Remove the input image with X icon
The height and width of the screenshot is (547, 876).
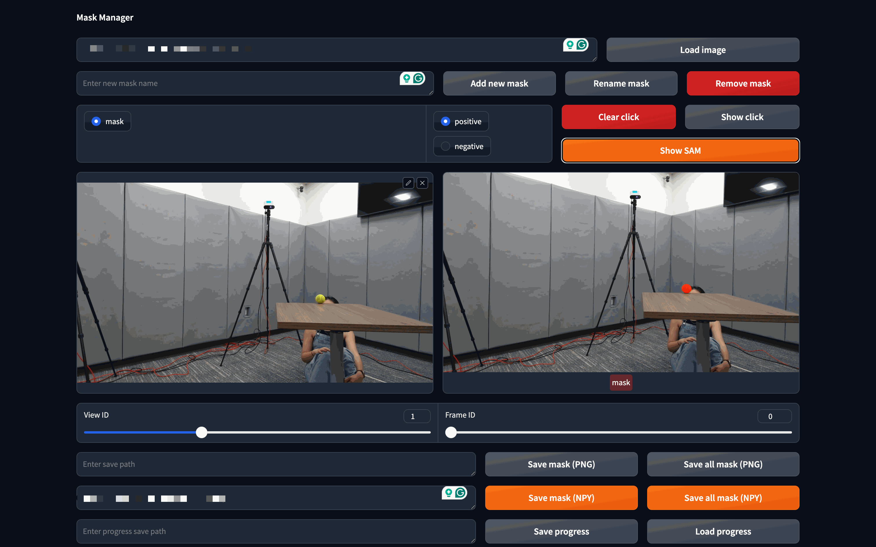(x=422, y=183)
